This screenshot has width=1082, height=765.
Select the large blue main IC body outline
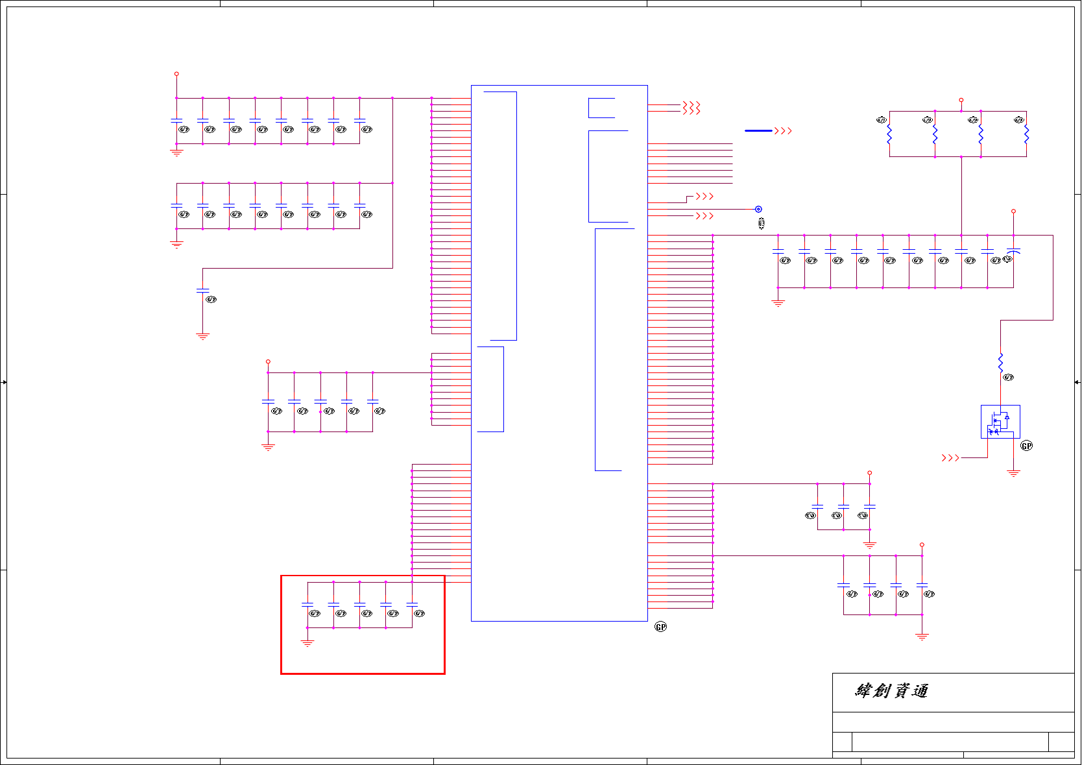point(559,353)
